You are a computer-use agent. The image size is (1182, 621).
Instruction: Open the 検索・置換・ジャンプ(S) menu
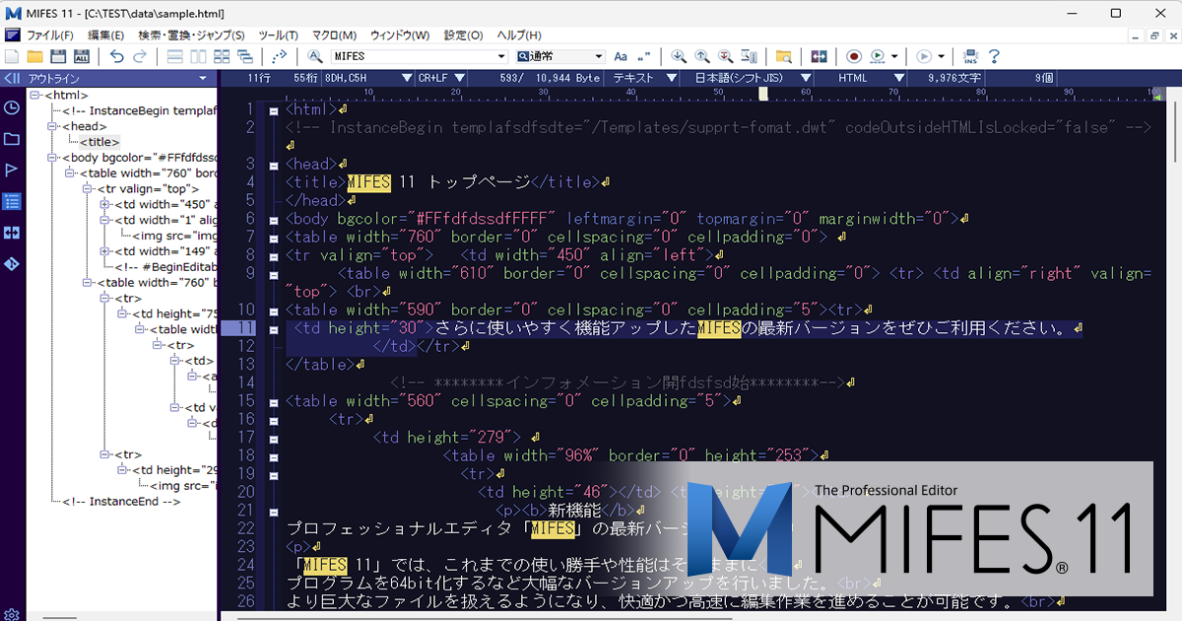(x=191, y=35)
